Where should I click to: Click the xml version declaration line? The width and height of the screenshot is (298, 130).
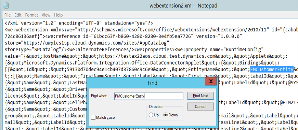pyautogui.click(x=79, y=23)
